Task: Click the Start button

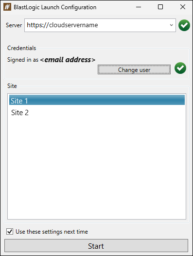Action: [x=96, y=246]
